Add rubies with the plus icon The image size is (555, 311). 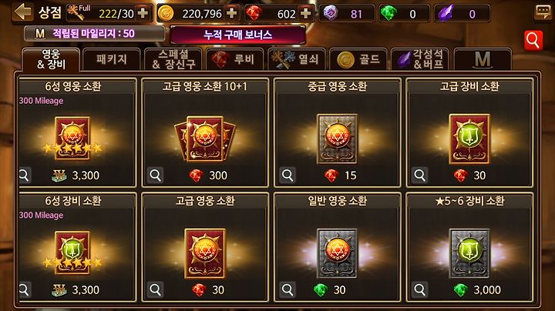pyautogui.click(x=305, y=13)
